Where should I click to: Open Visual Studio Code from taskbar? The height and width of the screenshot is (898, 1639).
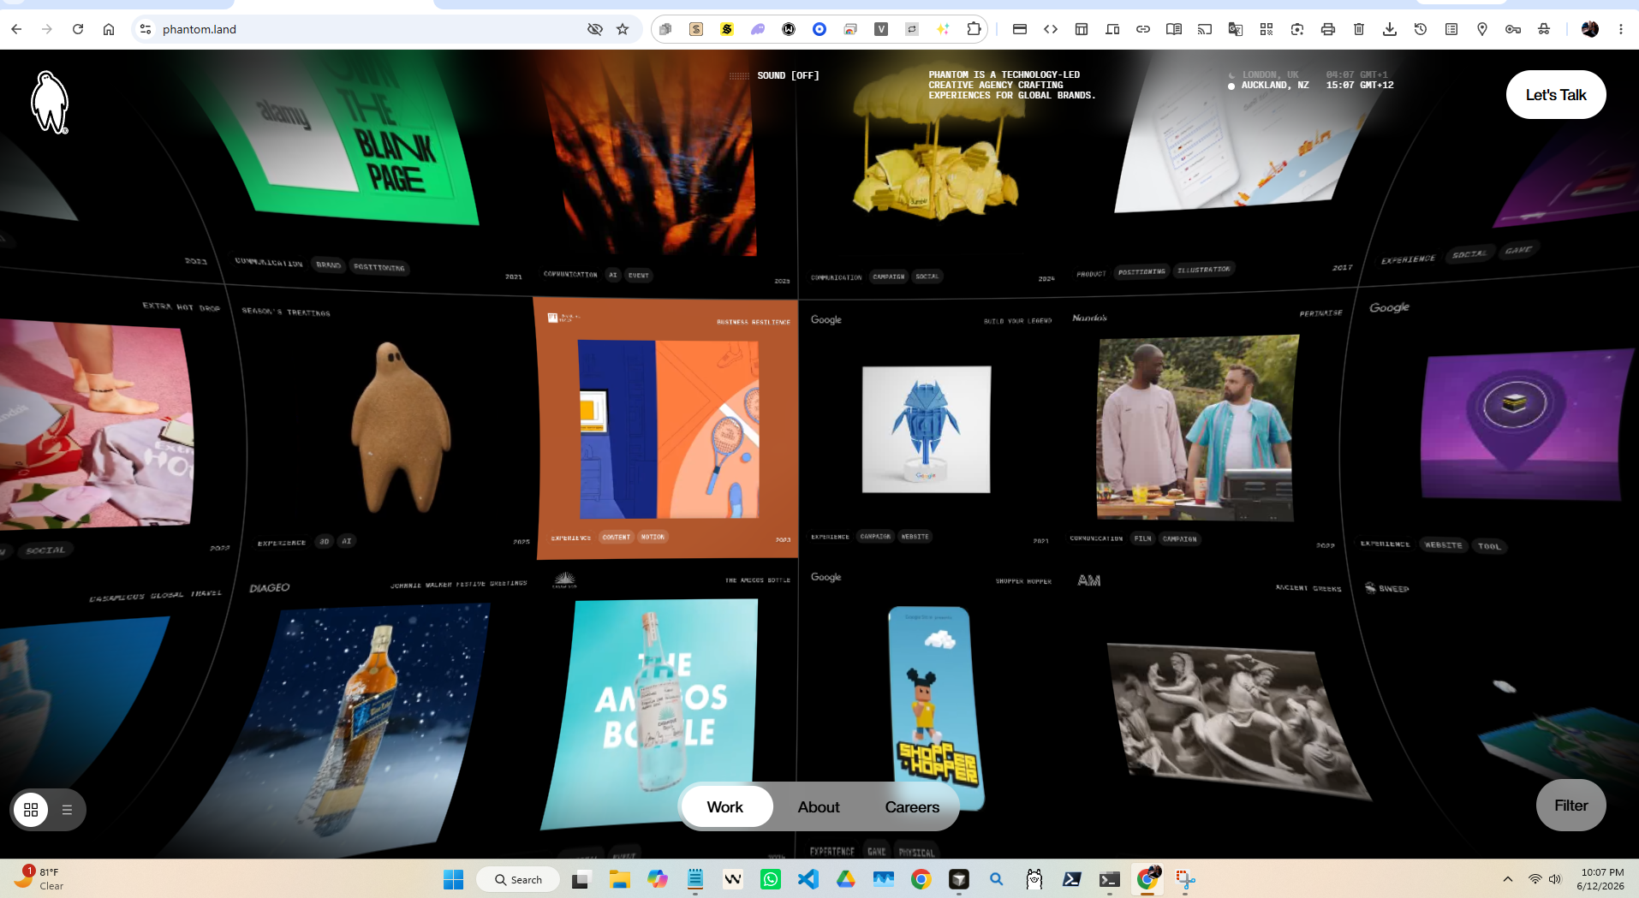[808, 879]
